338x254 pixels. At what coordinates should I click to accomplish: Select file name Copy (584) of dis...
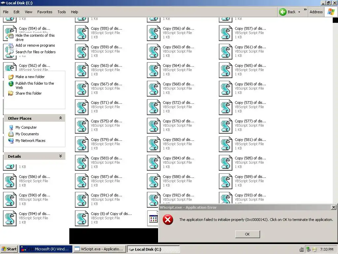tap(178, 158)
